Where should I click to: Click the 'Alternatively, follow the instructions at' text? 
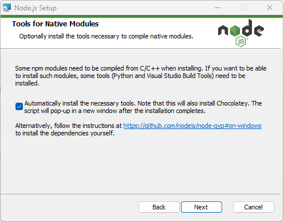coord(68,126)
